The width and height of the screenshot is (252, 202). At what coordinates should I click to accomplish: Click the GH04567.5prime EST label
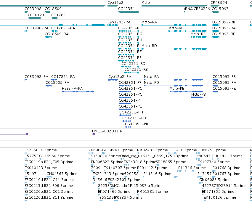(x=62, y=174)
